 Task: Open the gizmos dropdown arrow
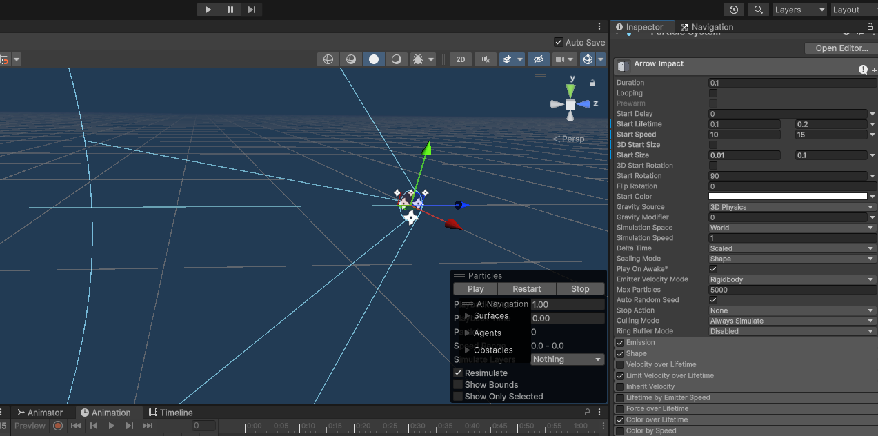coord(601,59)
